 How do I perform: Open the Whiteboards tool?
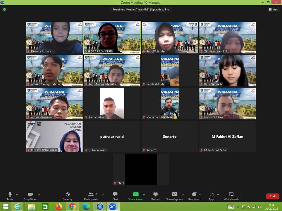point(231,196)
